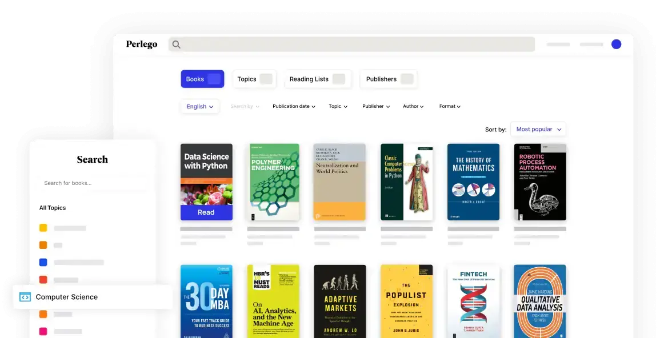Click the Search for books input field
The height and width of the screenshot is (338, 668).
91,183
